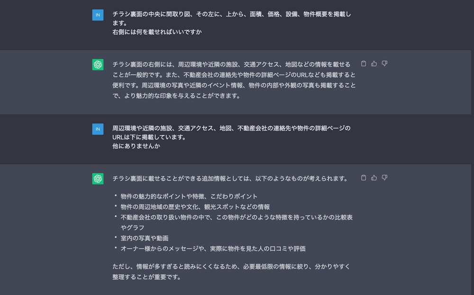Thumbs up the first ChatGPT response
The image size is (474, 295).
click(x=374, y=63)
